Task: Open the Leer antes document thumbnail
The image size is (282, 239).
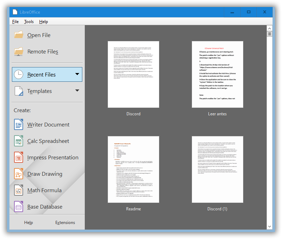Action: (x=218, y=74)
